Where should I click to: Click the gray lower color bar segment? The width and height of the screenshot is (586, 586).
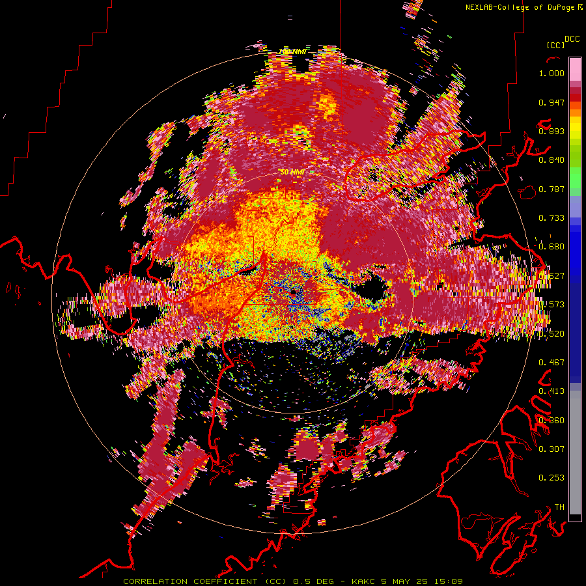pyautogui.click(x=575, y=453)
